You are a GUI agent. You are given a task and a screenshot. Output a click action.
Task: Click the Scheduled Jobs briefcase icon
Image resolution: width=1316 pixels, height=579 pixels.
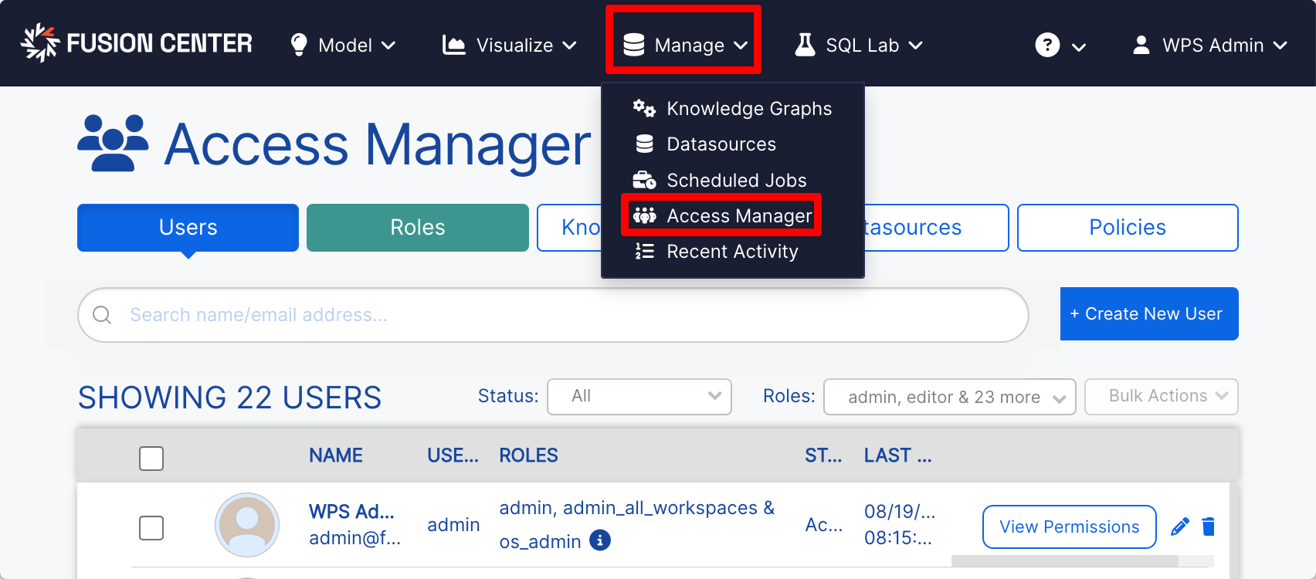point(644,180)
